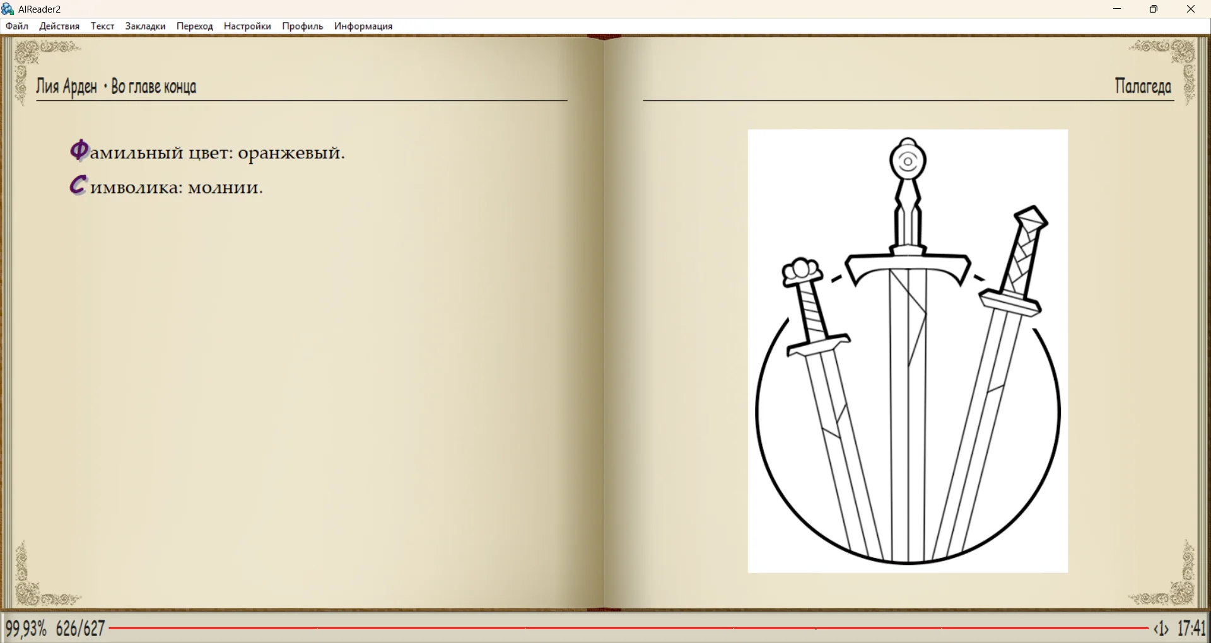
Task: Open the Текст menu
Action: coord(102,26)
